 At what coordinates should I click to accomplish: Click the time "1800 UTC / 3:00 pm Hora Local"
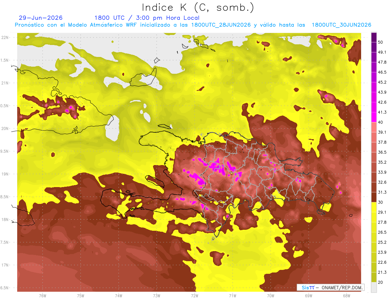click(x=147, y=18)
